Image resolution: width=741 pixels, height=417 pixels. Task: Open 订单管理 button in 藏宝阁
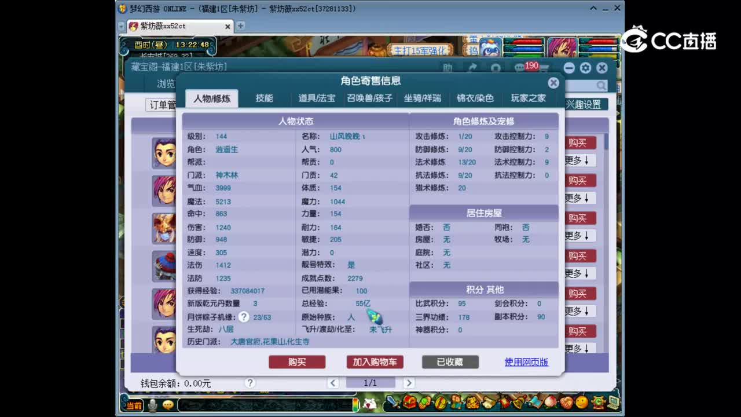coord(162,105)
